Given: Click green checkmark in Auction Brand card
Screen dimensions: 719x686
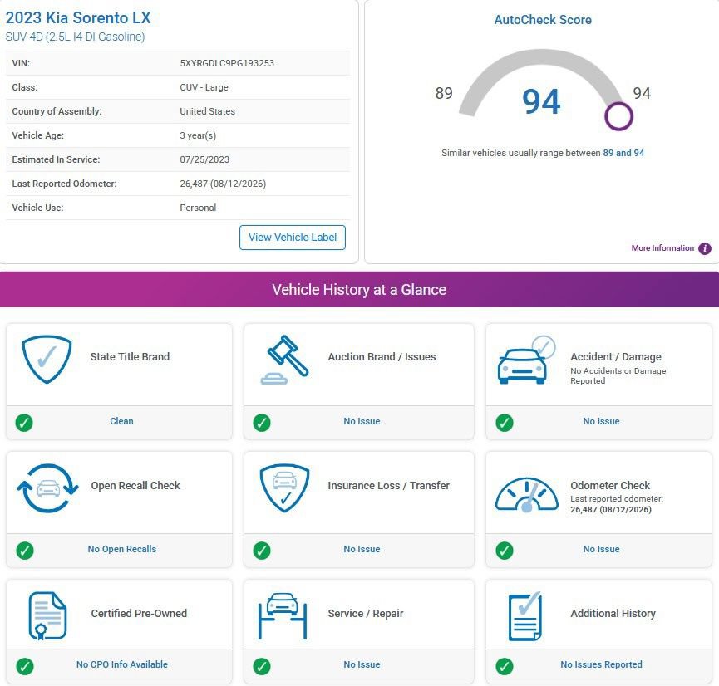Looking at the screenshot, I should coord(262,423).
